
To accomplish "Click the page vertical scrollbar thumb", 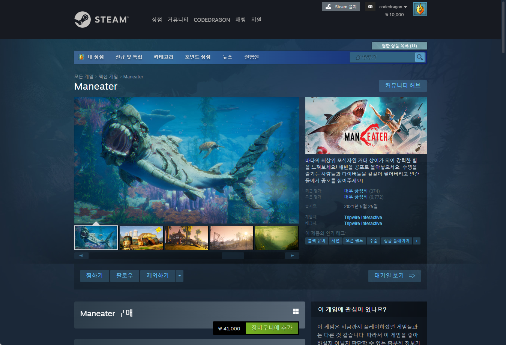I will point(503,27).
